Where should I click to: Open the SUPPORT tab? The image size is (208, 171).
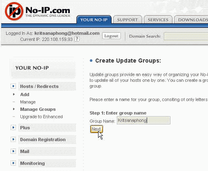click(127, 20)
